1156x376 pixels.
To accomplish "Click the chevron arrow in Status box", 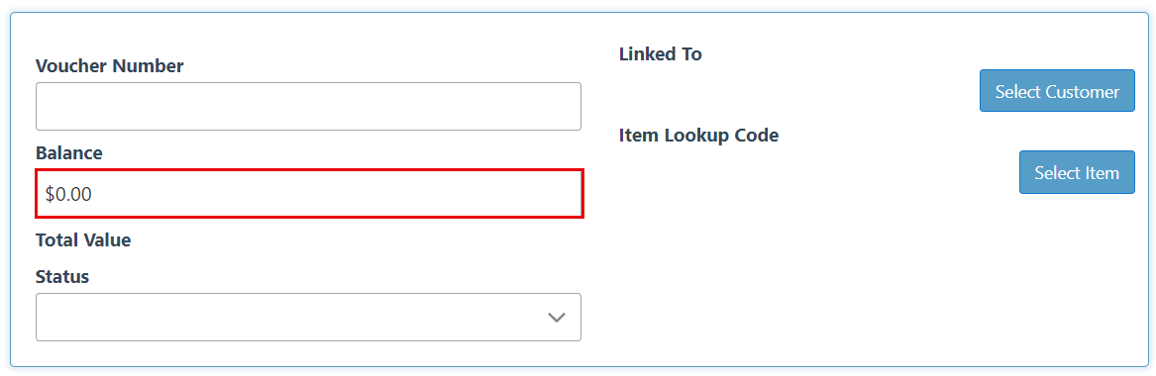I will coord(557,318).
